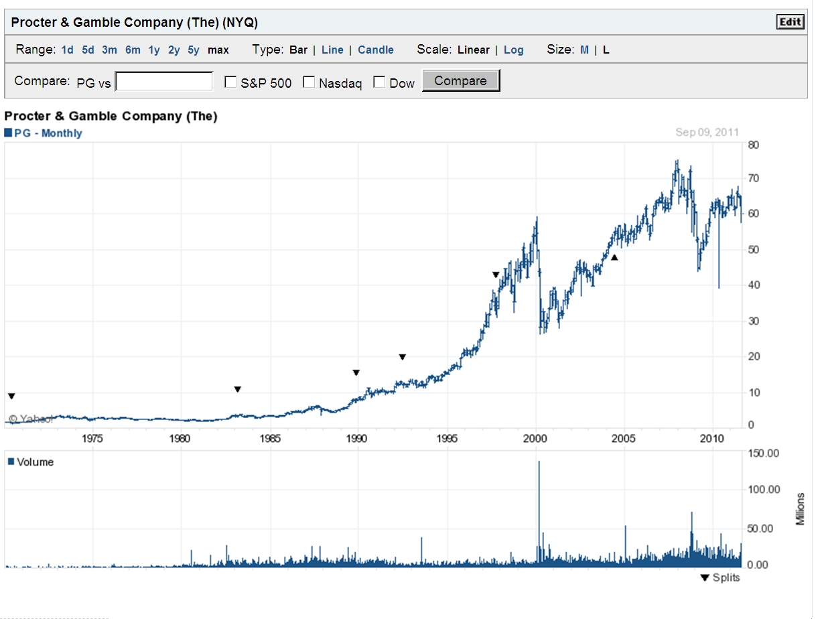Click the 1985 label on the time axis
The width and height of the screenshot is (822, 619).
pos(271,439)
